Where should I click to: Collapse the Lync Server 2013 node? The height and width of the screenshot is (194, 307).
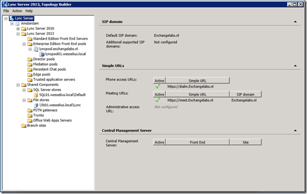point(18,34)
